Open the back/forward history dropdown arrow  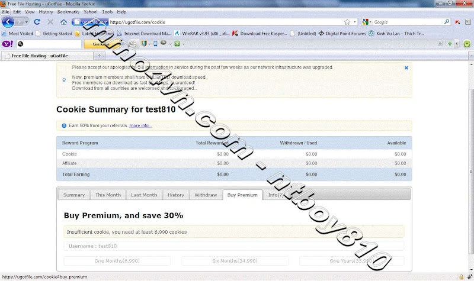26,22
